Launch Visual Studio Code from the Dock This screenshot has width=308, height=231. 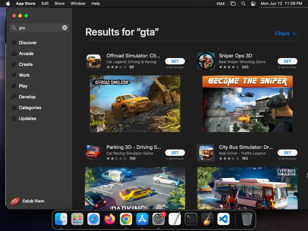[223, 219]
